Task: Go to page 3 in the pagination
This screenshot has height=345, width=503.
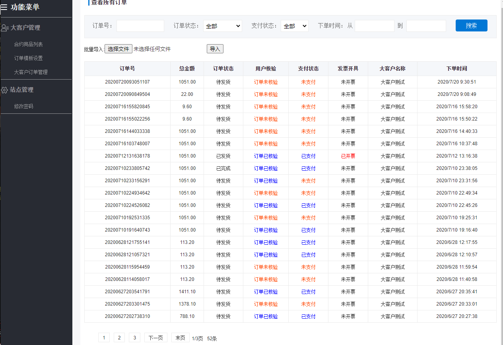Action: click(x=134, y=337)
